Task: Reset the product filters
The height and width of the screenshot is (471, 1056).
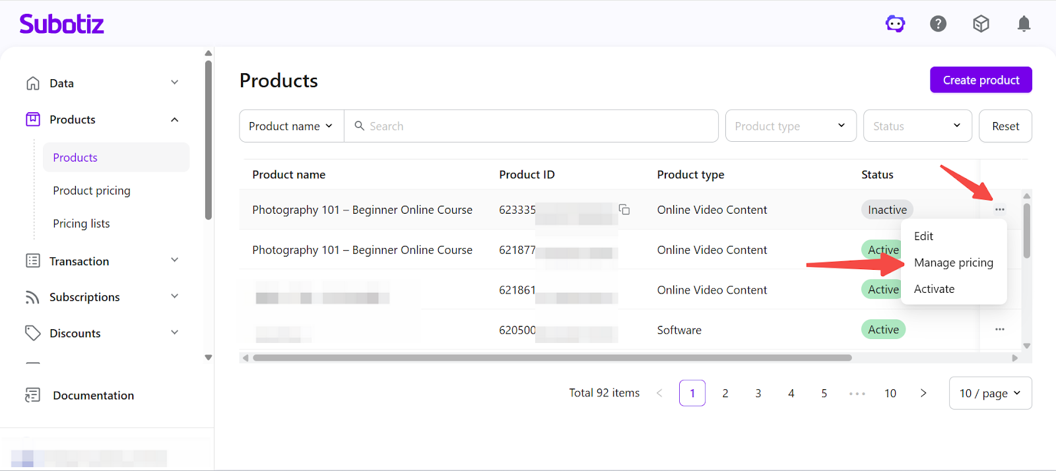Action: click(x=1005, y=126)
